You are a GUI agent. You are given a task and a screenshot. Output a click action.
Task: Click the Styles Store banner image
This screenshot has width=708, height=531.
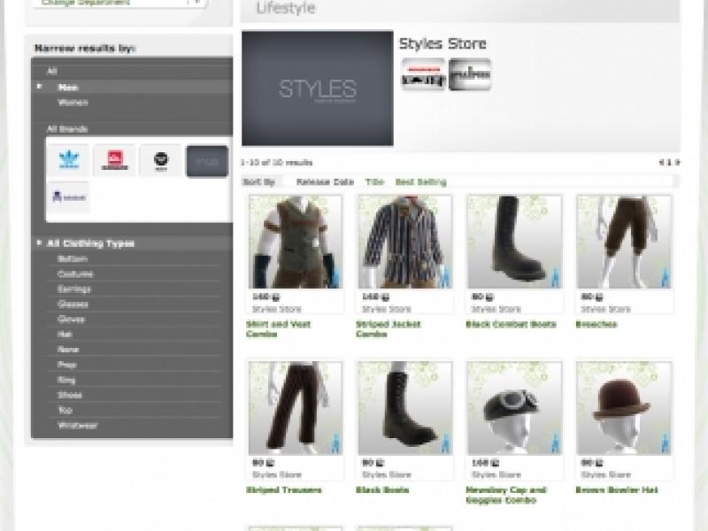pyautogui.click(x=319, y=88)
